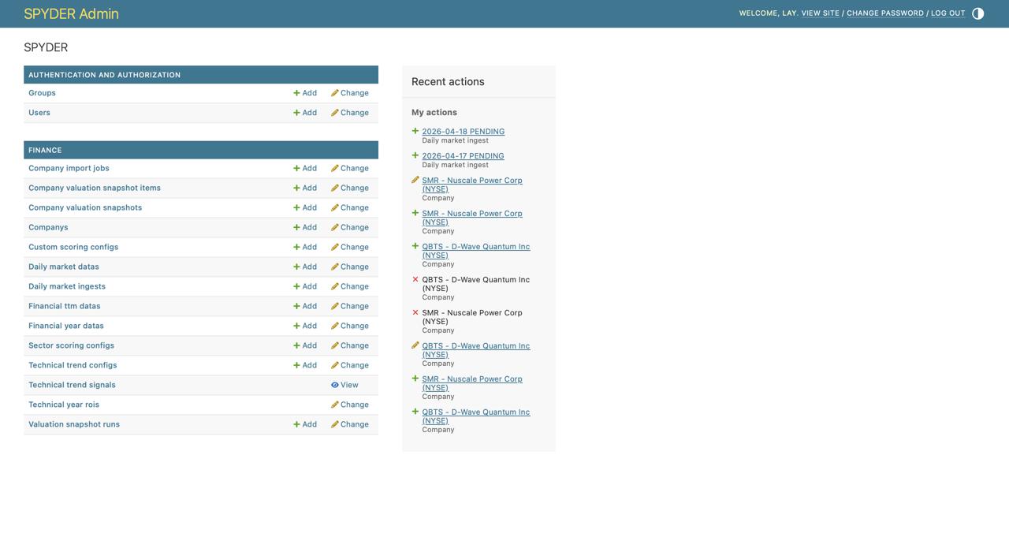The width and height of the screenshot is (1009, 541).
Task: Change Valuation snapshot runs
Action: click(x=350, y=424)
